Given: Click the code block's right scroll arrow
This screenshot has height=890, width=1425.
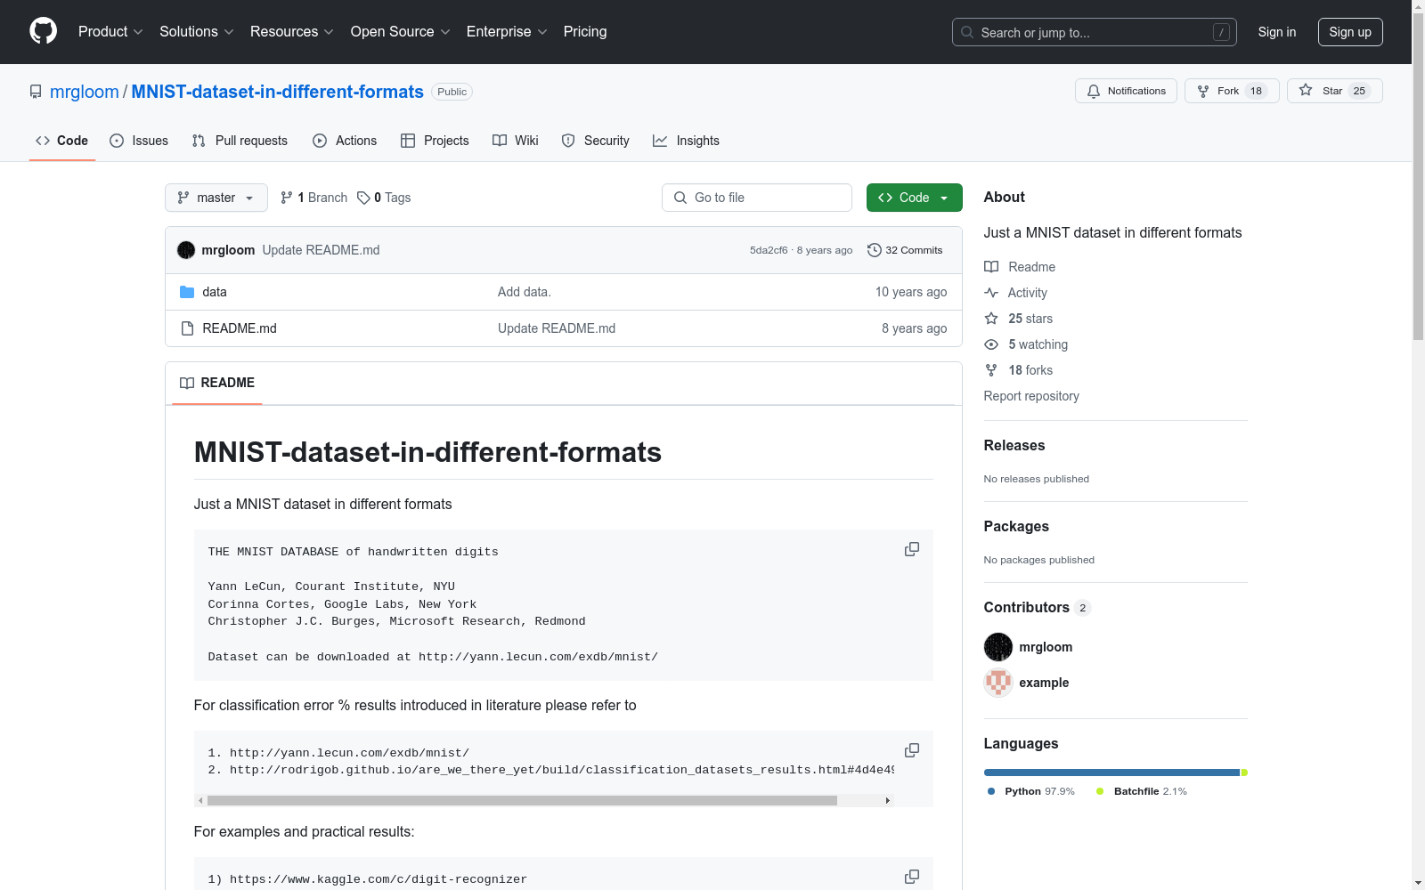Looking at the screenshot, I should point(888,800).
